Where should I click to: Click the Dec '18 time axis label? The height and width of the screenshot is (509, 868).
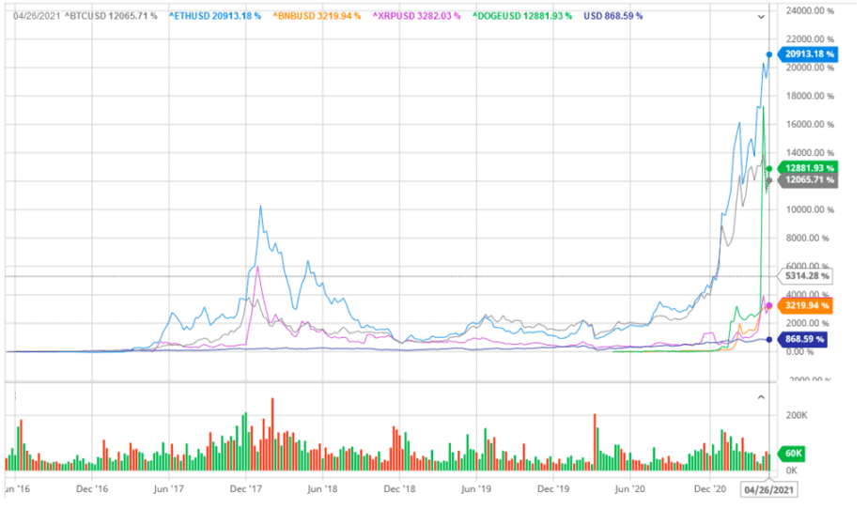(399, 489)
